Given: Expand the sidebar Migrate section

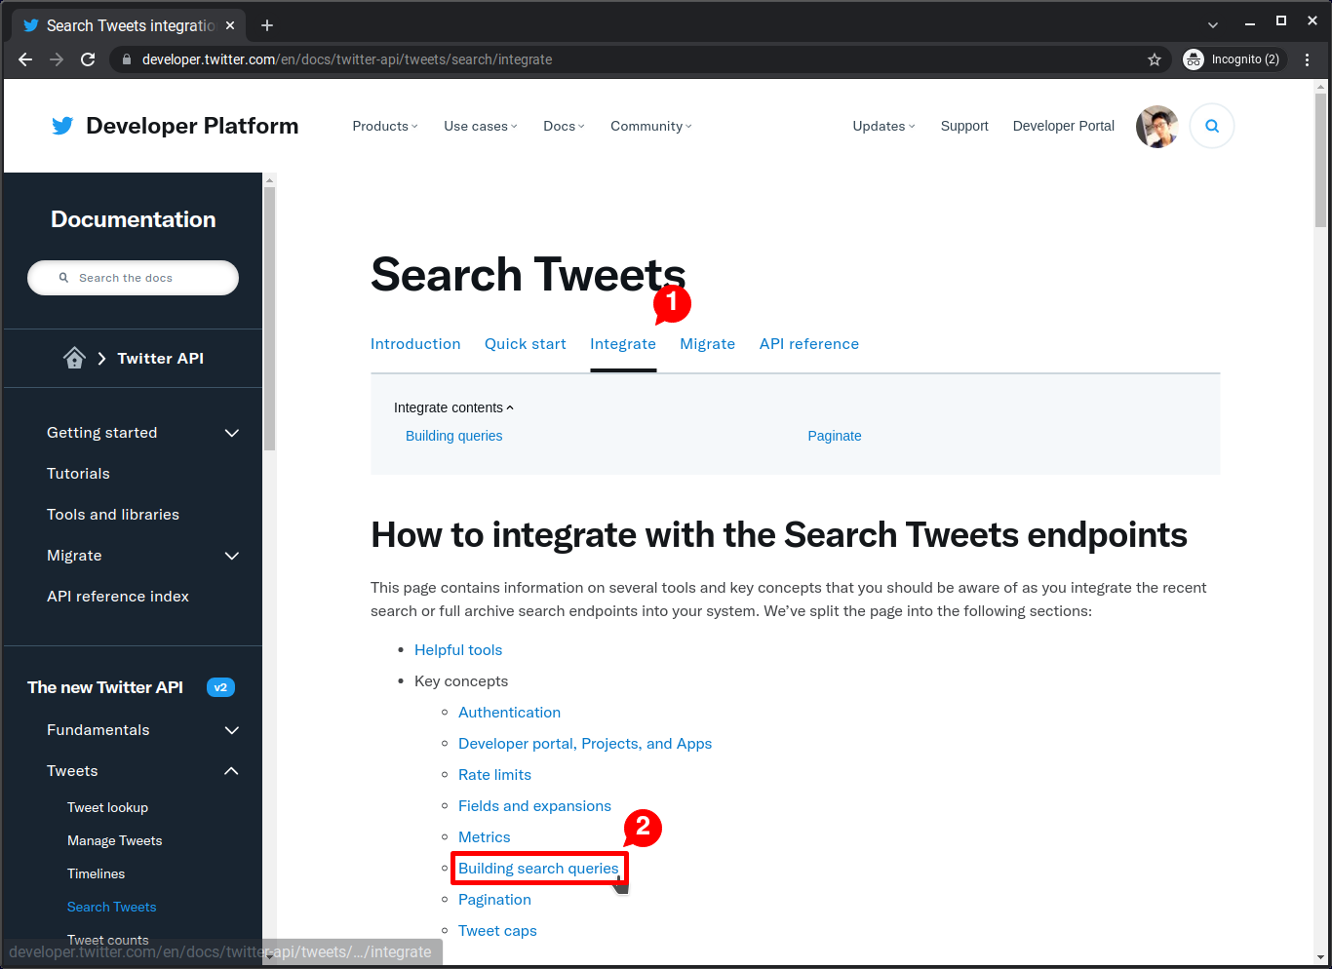Looking at the screenshot, I should click(x=232, y=556).
